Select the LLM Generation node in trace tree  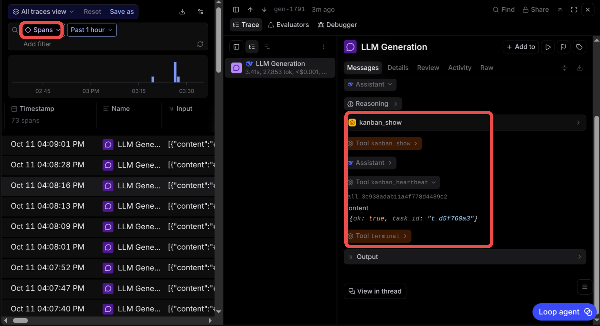(280, 68)
